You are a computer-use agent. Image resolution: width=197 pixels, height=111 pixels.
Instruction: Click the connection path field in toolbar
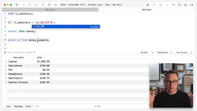[102, 5]
